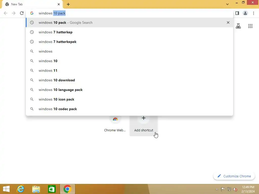Viewport: 259px width, 194px height.
Task: Click the muted volume tray icon
Action: tap(235, 189)
